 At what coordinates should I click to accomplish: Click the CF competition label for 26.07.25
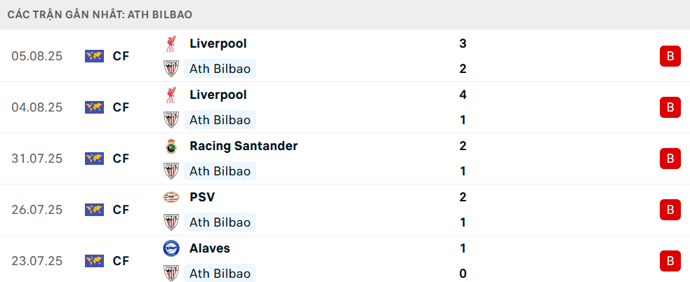click(121, 210)
